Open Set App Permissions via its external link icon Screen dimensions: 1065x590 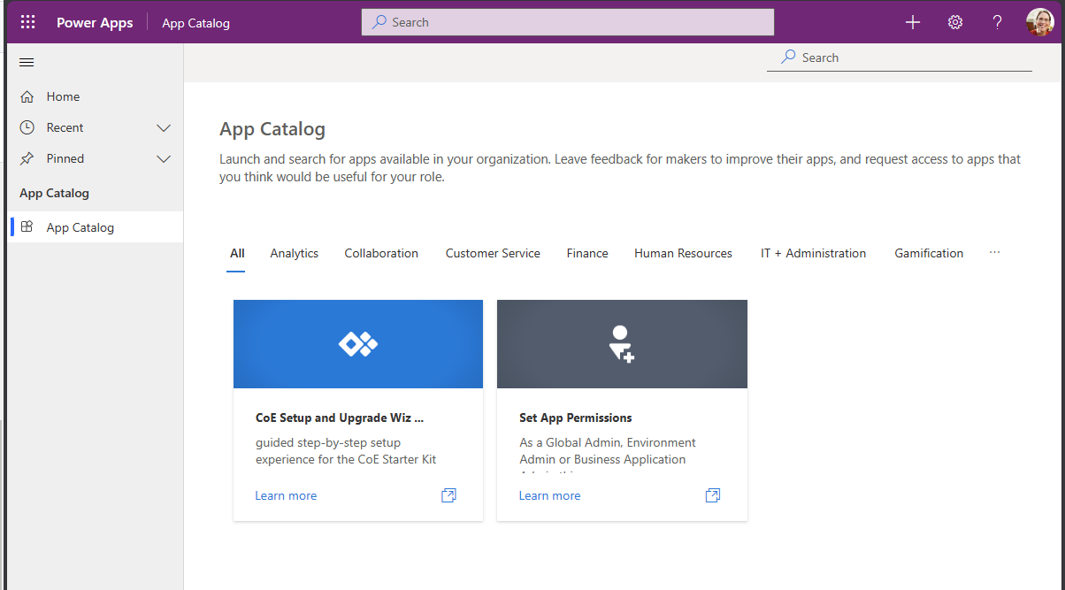(712, 495)
